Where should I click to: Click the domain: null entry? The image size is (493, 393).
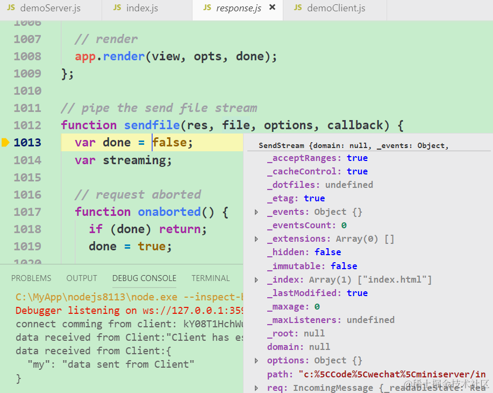[299, 347]
